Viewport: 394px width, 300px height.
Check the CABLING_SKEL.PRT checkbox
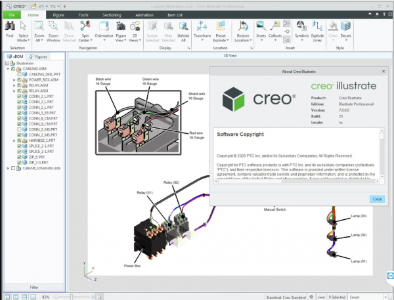19,74
